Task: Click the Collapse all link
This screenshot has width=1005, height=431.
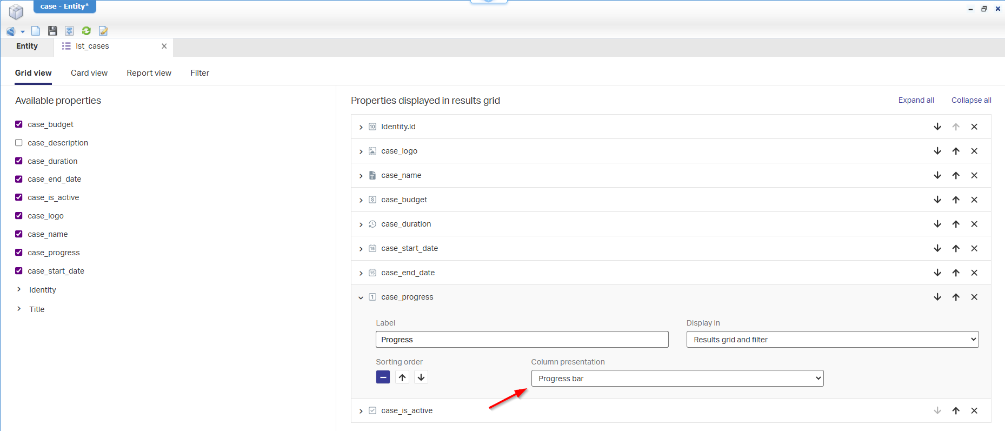Action: pos(971,100)
